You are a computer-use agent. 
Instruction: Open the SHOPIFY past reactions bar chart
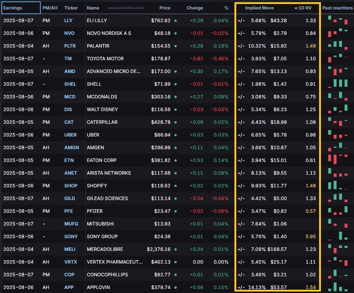(x=338, y=185)
